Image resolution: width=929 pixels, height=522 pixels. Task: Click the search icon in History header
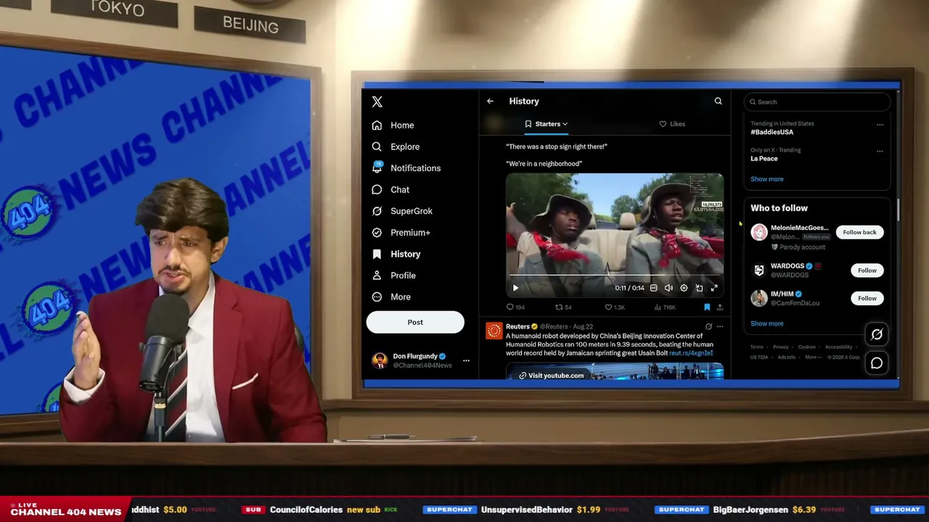click(718, 101)
